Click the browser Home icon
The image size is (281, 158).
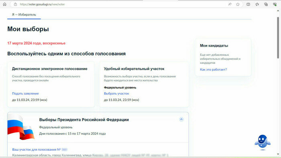tap(5, 4)
